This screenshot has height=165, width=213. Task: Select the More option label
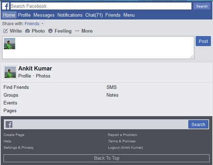[x=87, y=31]
